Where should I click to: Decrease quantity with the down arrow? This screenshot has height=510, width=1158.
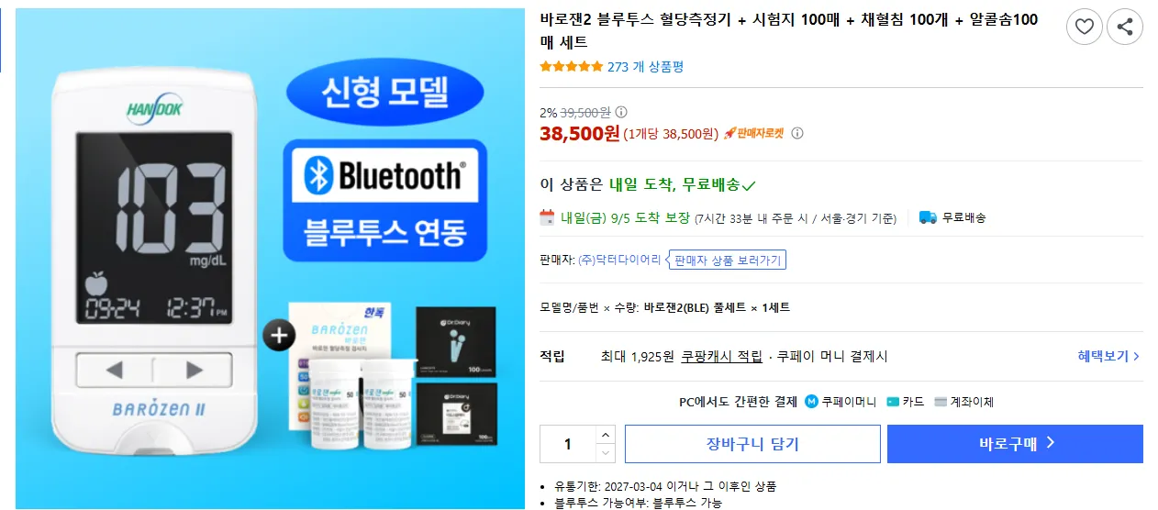tap(606, 453)
